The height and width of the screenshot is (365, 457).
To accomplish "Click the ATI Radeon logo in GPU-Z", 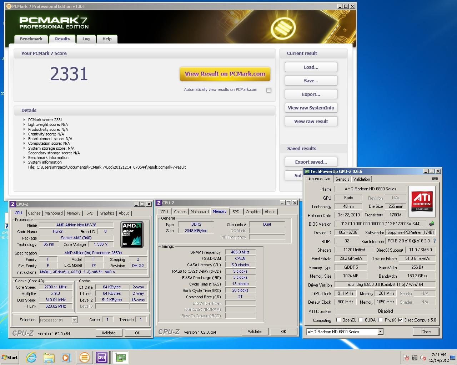I will tap(422, 201).
